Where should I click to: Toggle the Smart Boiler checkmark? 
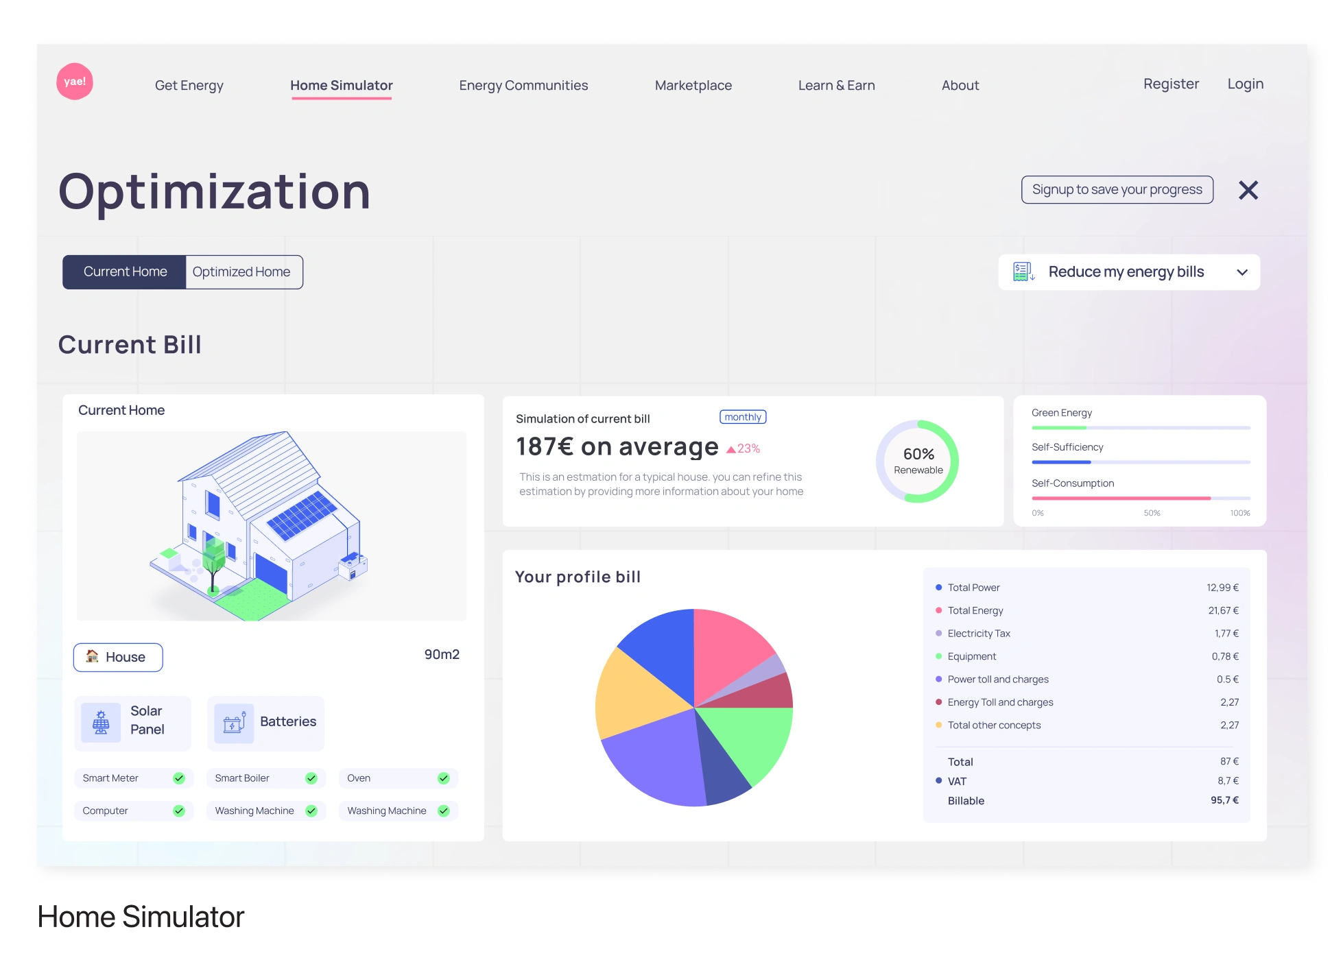(311, 778)
